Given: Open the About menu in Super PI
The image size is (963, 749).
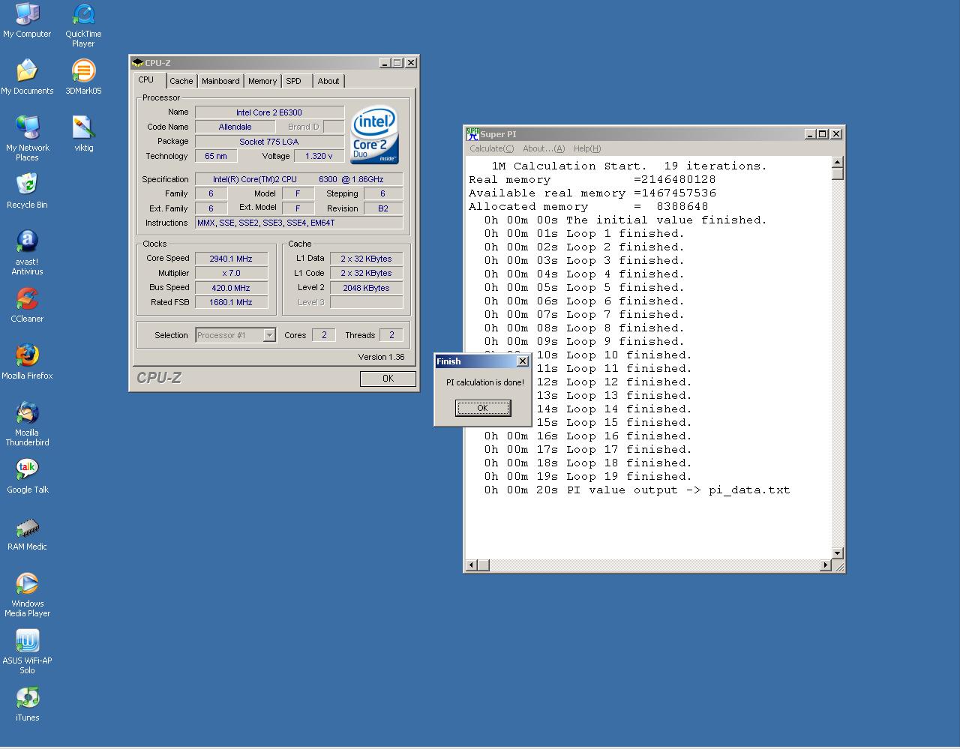Looking at the screenshot, I should (544, 148).
